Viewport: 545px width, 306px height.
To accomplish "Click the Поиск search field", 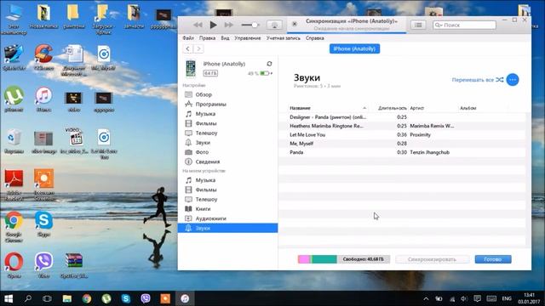I will (464, 25).
